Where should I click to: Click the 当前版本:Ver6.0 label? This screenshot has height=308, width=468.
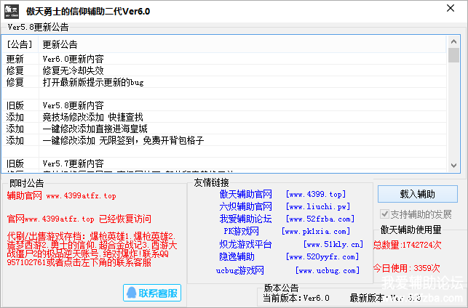pyautogui.click(x=296, y=298)
